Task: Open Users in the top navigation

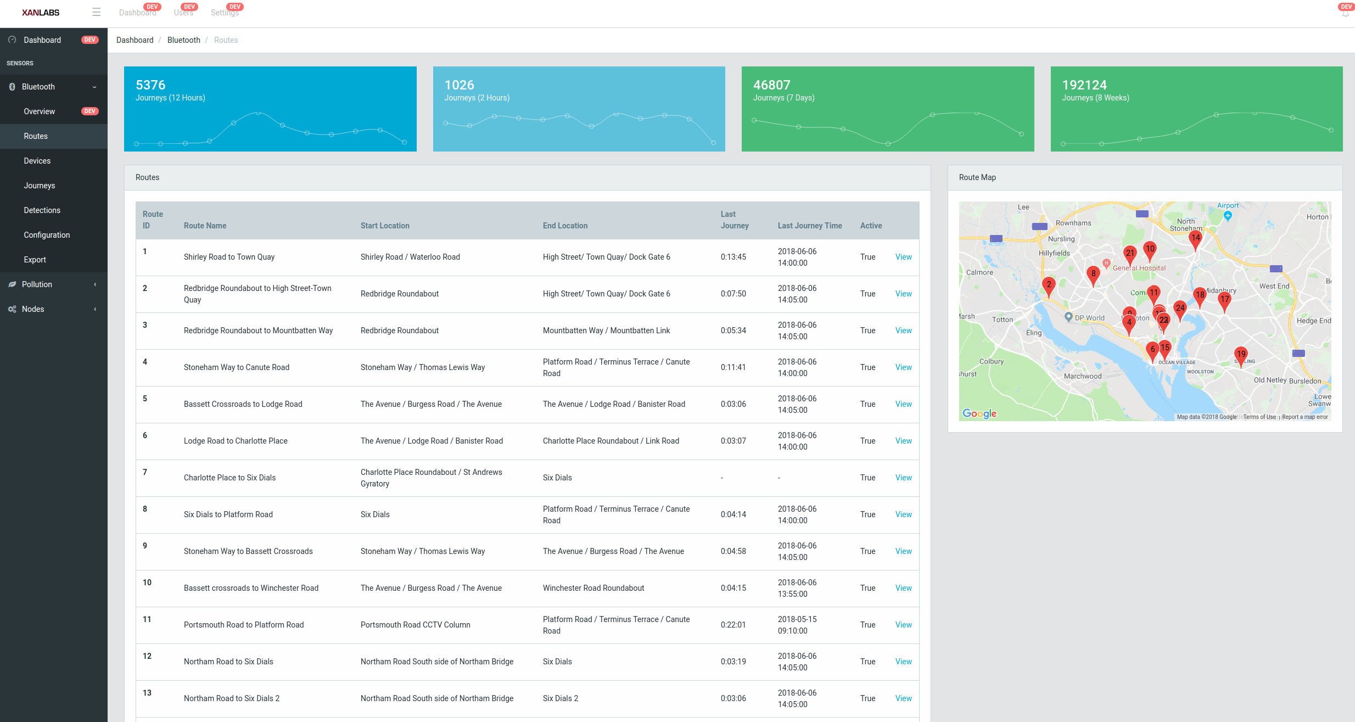Action: (x=183, y=13)
